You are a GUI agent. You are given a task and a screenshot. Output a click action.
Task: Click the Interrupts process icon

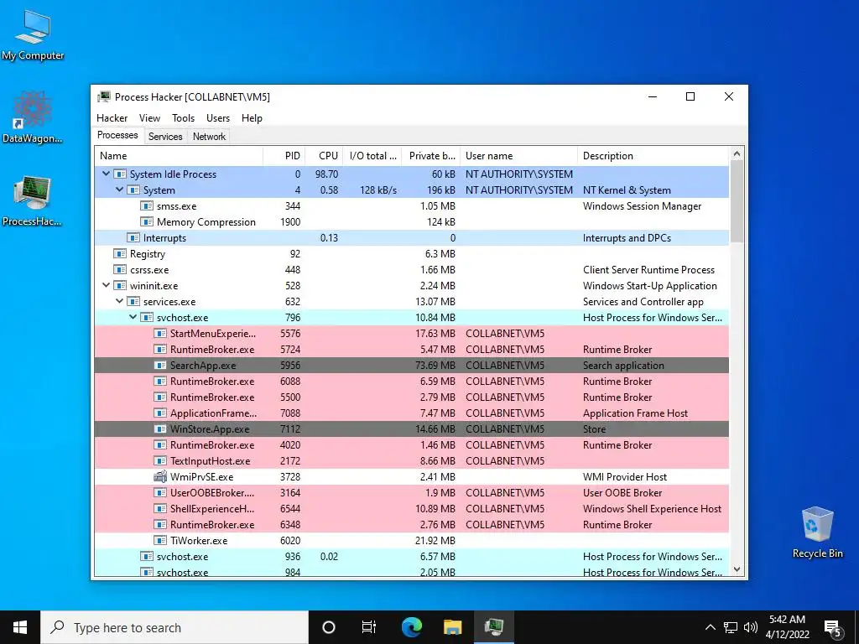pos(133,237)
